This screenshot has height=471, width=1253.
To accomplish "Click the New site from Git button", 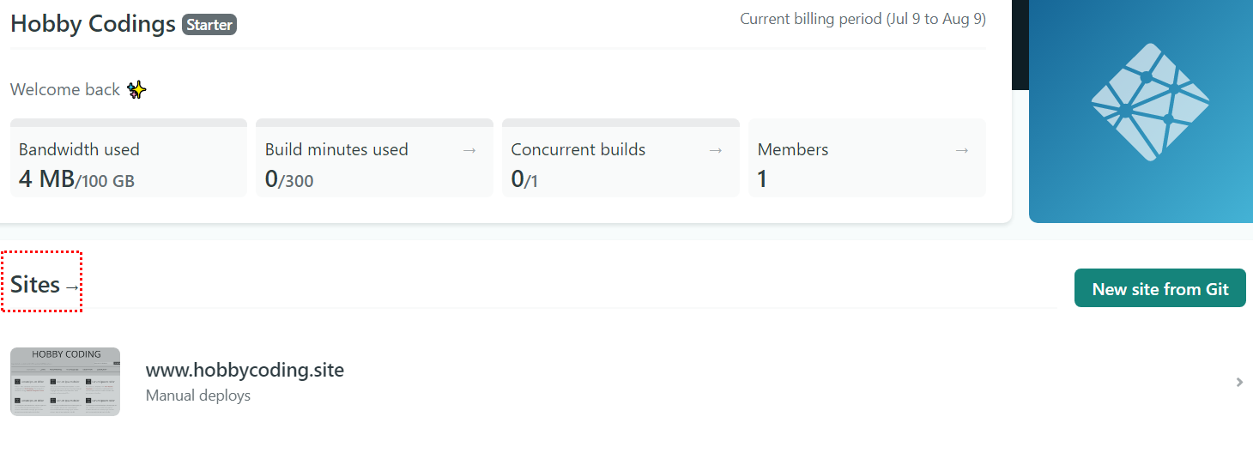I will 1159,288.
